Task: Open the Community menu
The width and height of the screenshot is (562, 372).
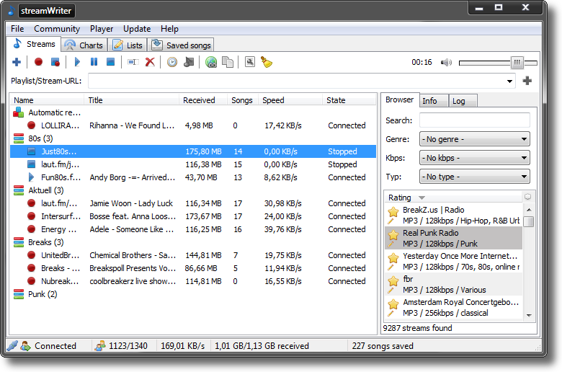Action: [x=57, y=29]
